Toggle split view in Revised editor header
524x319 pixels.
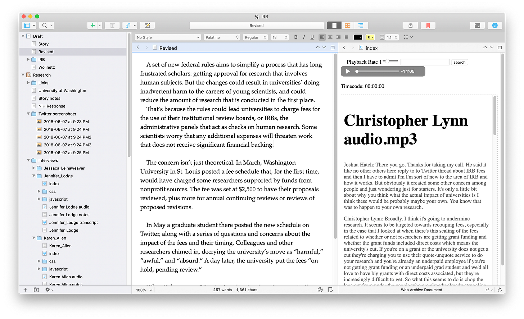click(333, 47)
